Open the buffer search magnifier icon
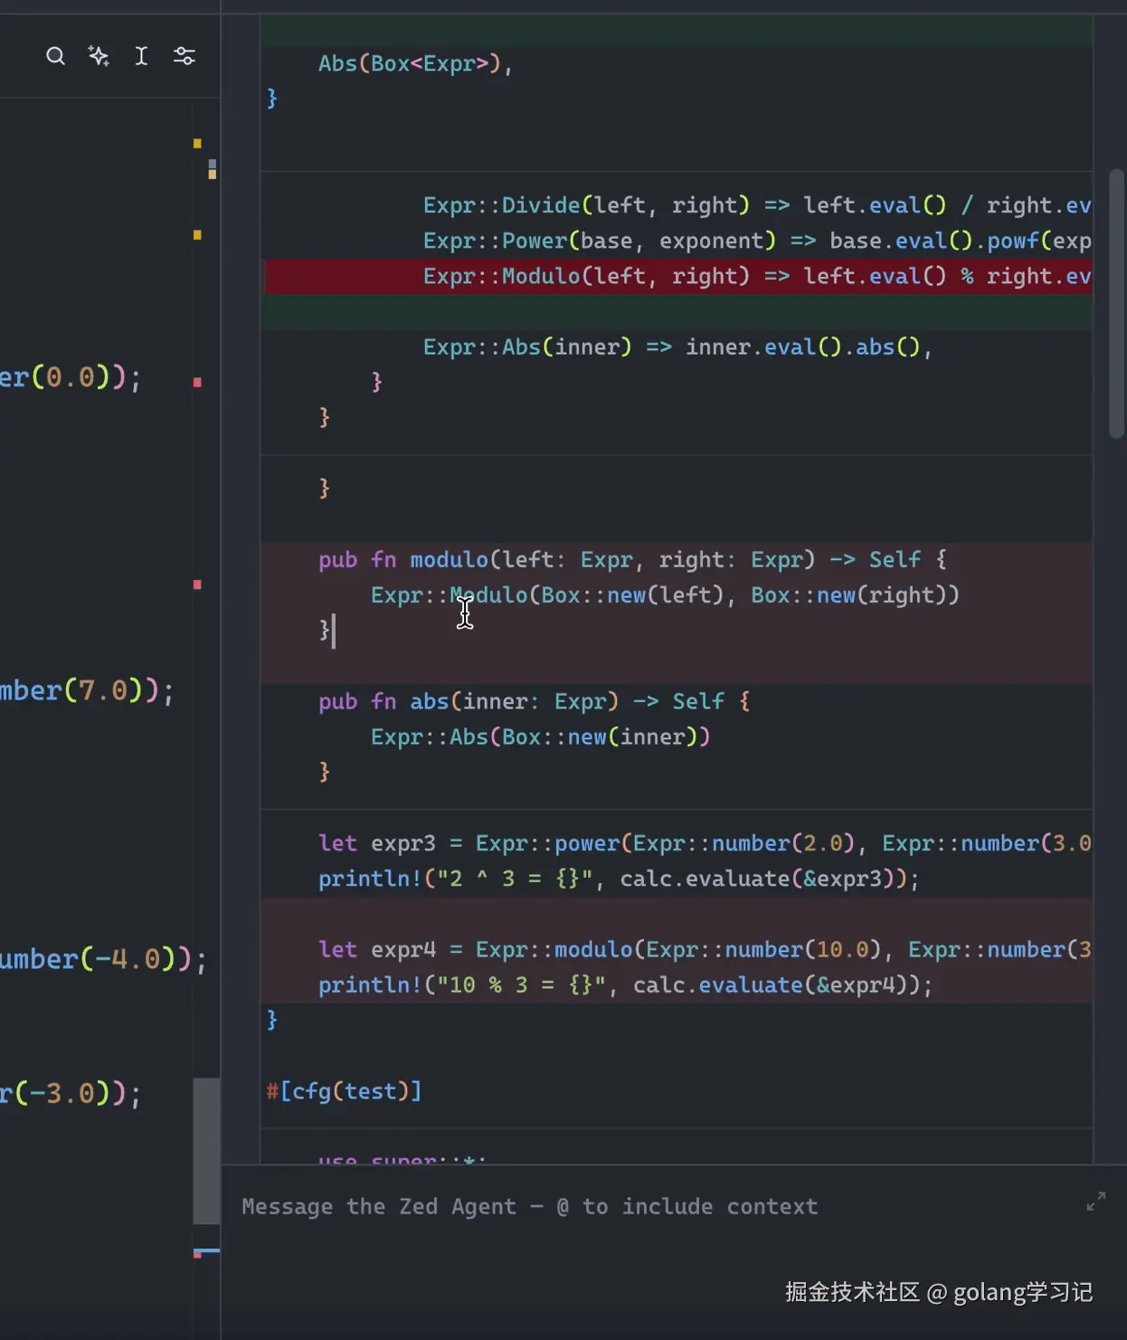Image resolution: width=1127 pixels, height=1340 pixels. (x=55, y=56)
